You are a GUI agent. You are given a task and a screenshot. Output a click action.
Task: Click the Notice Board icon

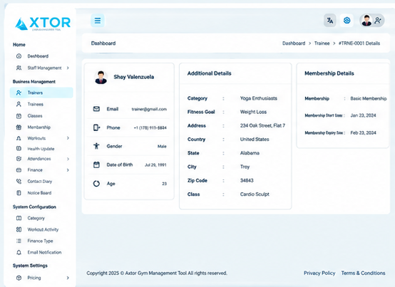[x=19, y=193]
